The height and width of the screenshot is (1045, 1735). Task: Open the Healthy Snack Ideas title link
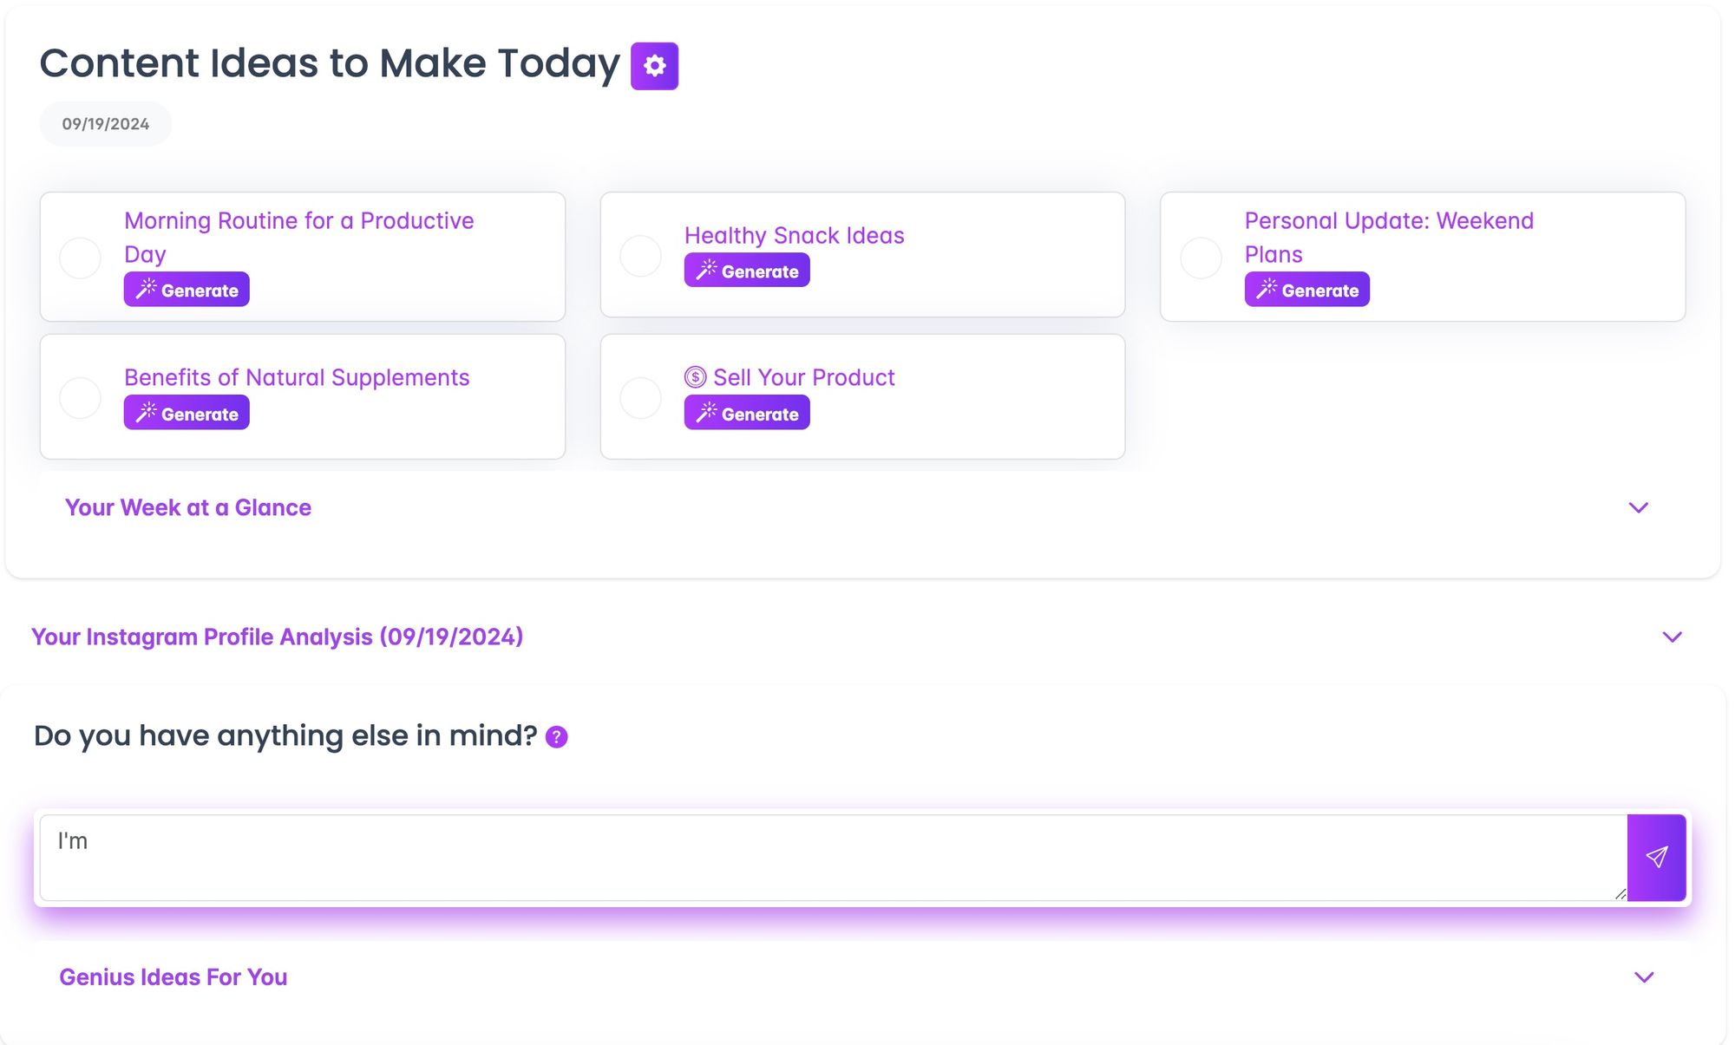tap(794, 235)
